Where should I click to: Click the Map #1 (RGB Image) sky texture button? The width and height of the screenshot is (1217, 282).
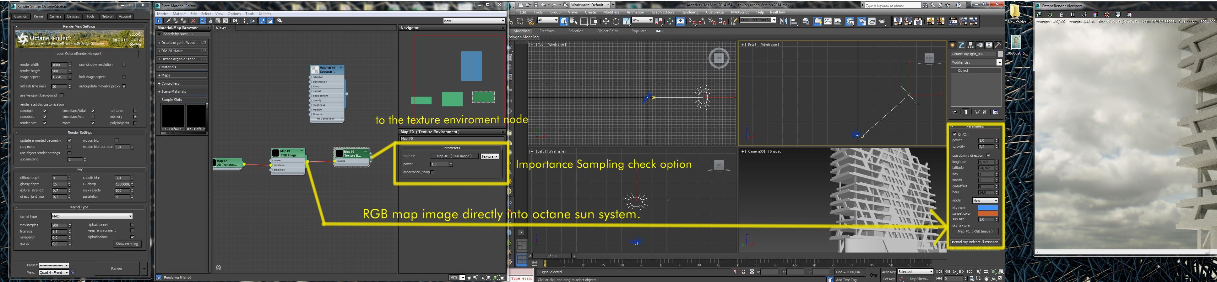pyautogui.click(x=975, y=232)
